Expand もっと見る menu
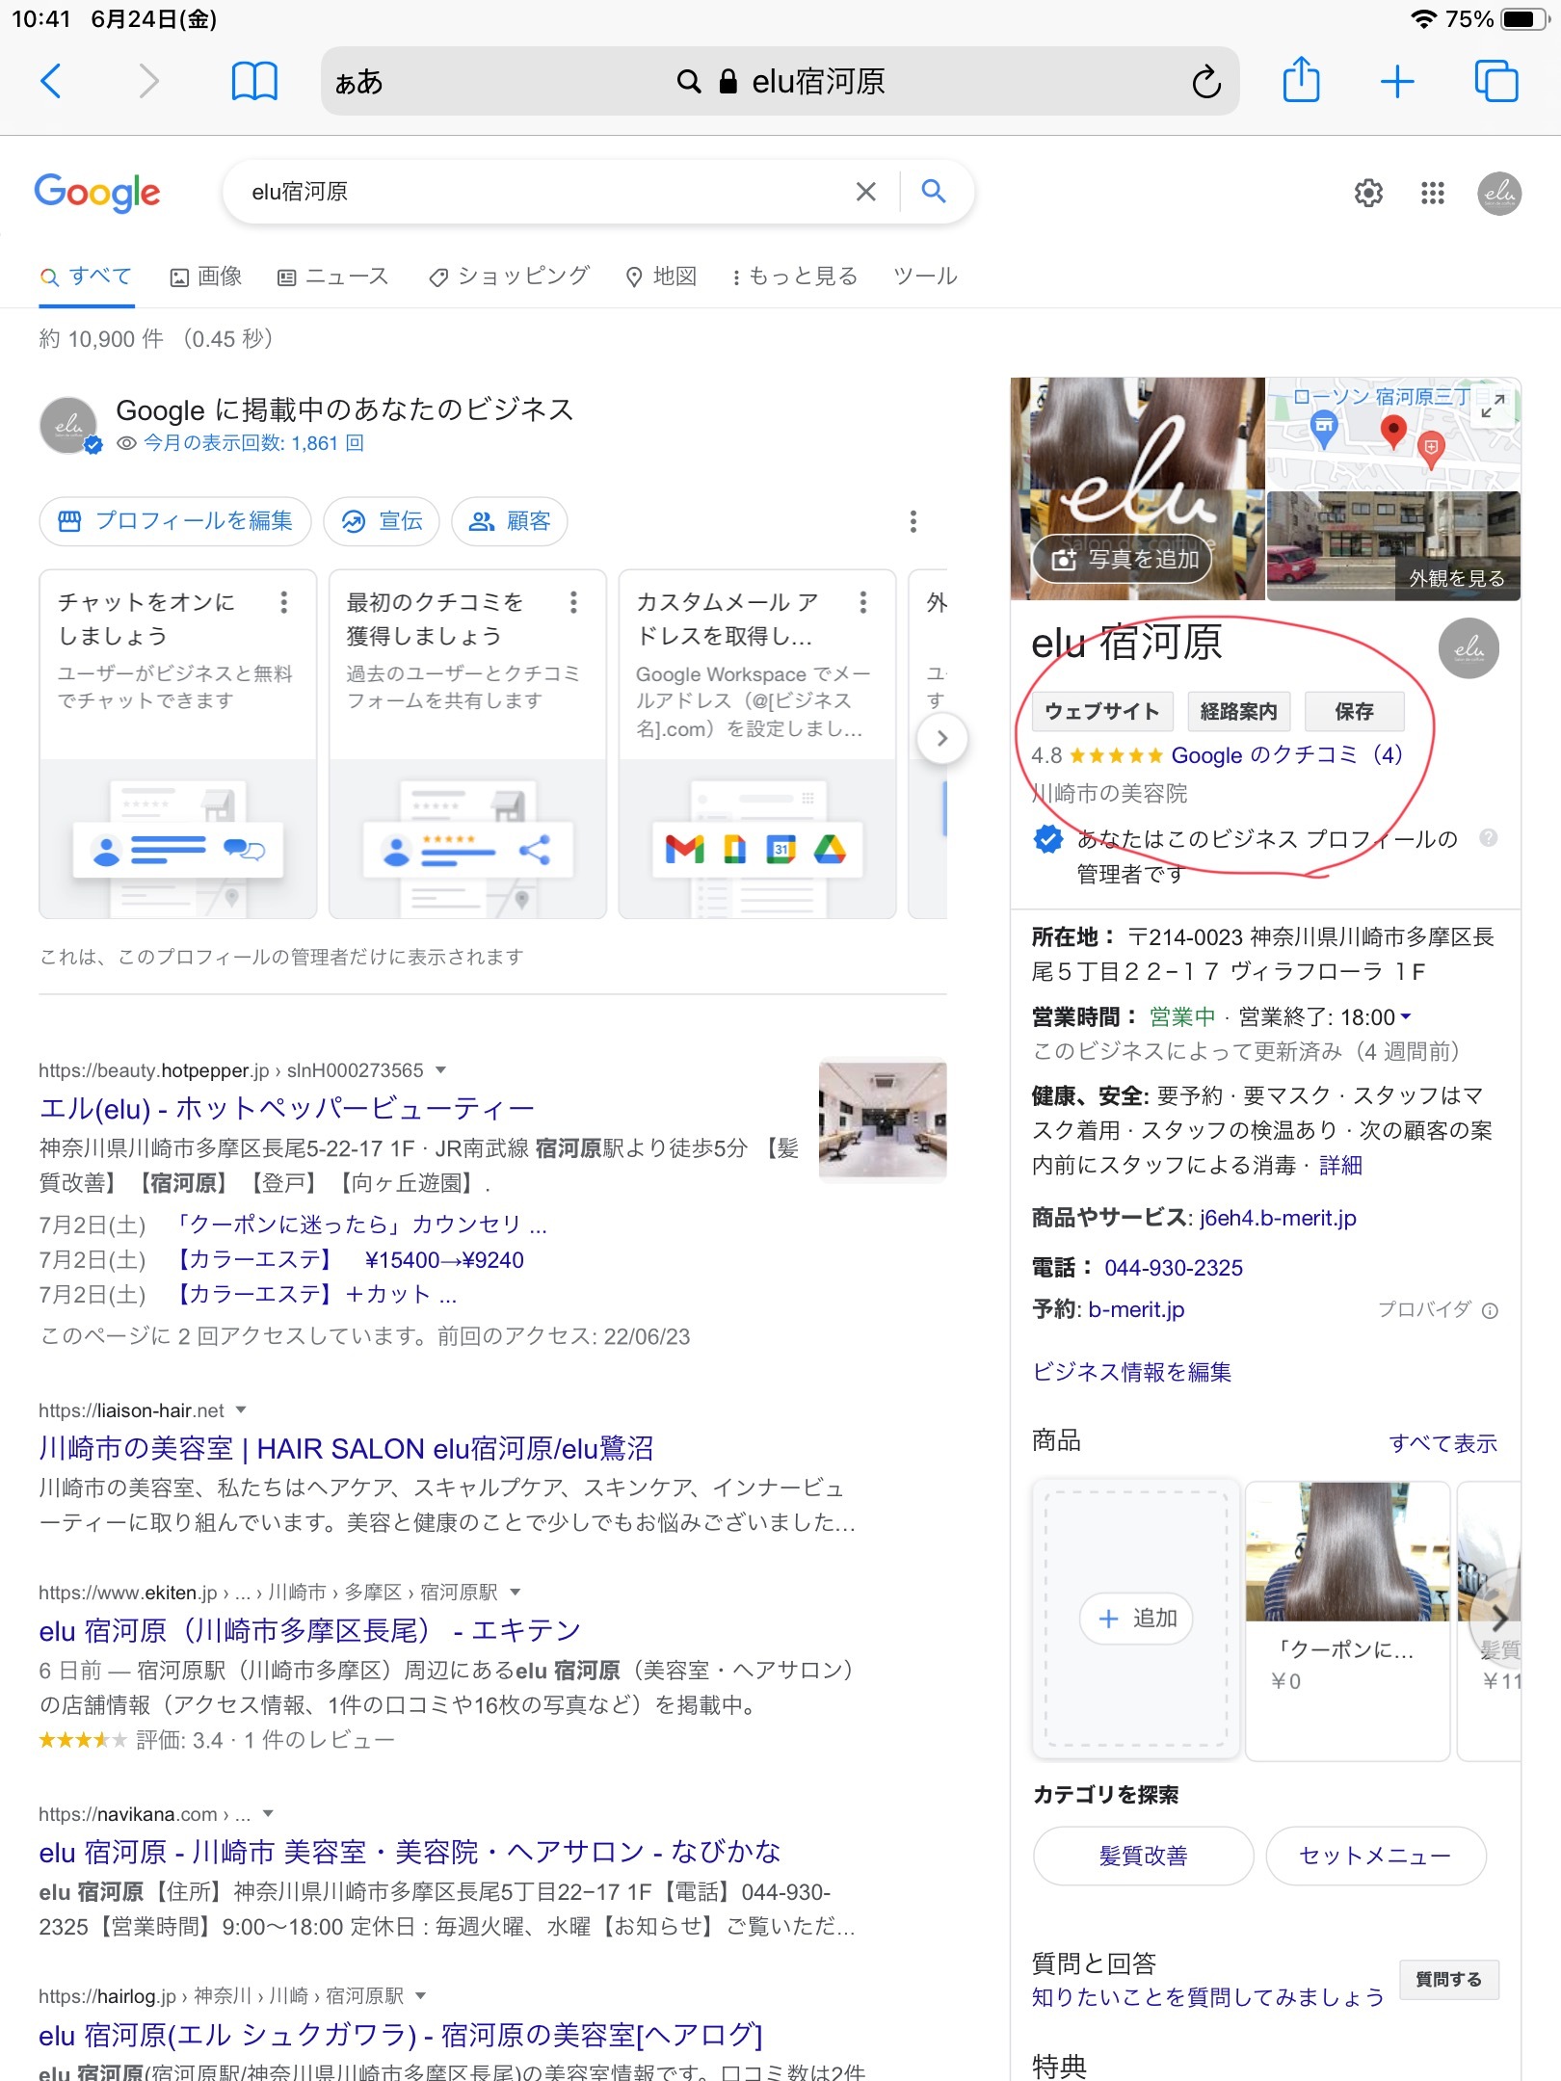The height and width of the screenshot is (2081, 1561). click(x=795, y=277)
